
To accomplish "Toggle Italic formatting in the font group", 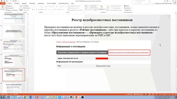I will (x=35, y=10).
